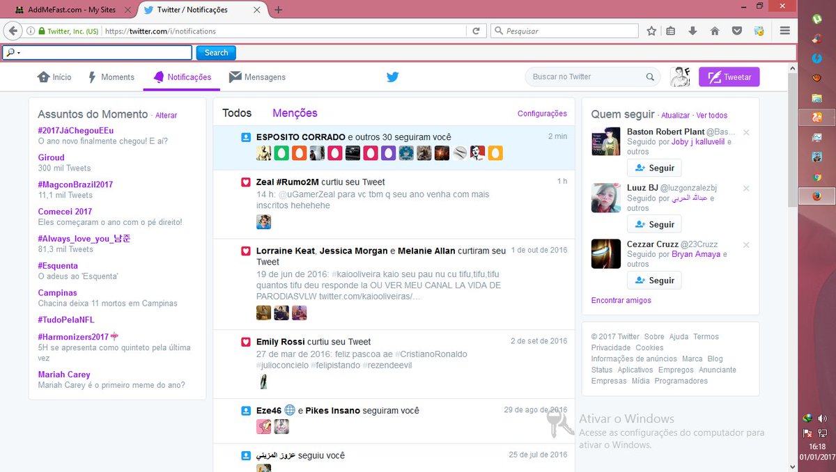Viewport: 836px width, 472px height.
Task: Open the first follower avatar under ESPOSITO CORRADO
Action: coord(263,153)
